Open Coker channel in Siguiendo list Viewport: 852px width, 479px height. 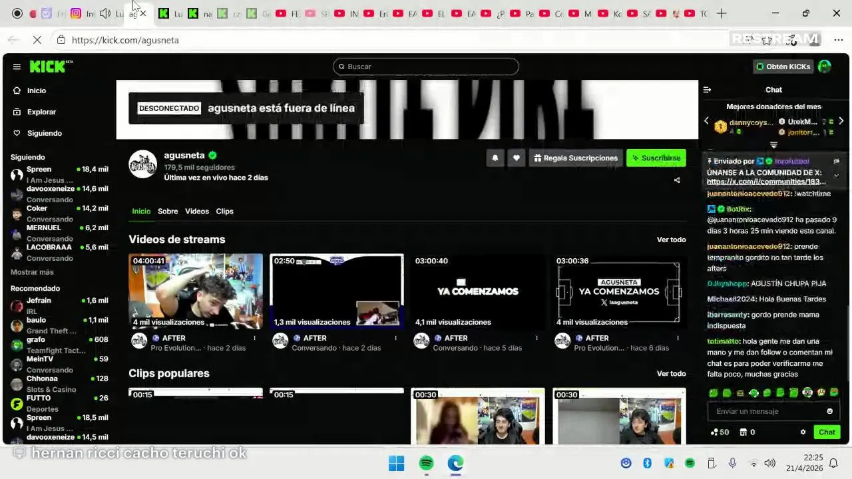click(x=59, y=214)
